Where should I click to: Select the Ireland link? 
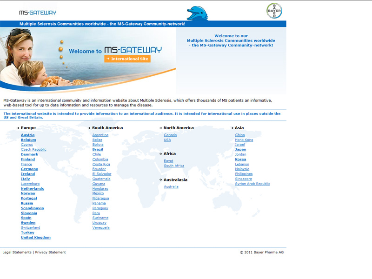(28, 174)
